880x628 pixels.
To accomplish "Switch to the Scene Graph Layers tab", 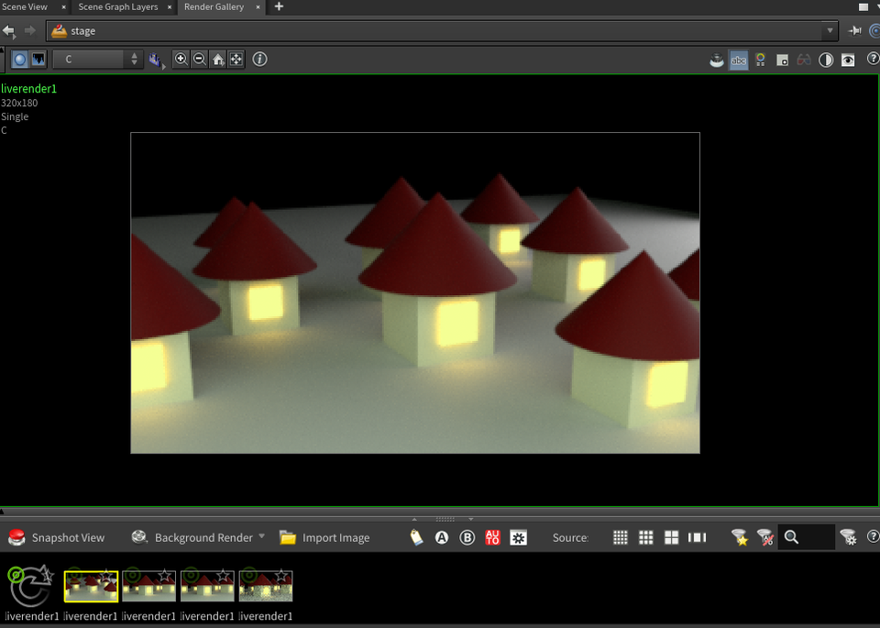I will pos(117,6).
